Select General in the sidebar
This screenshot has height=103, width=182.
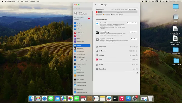point(82,46)
